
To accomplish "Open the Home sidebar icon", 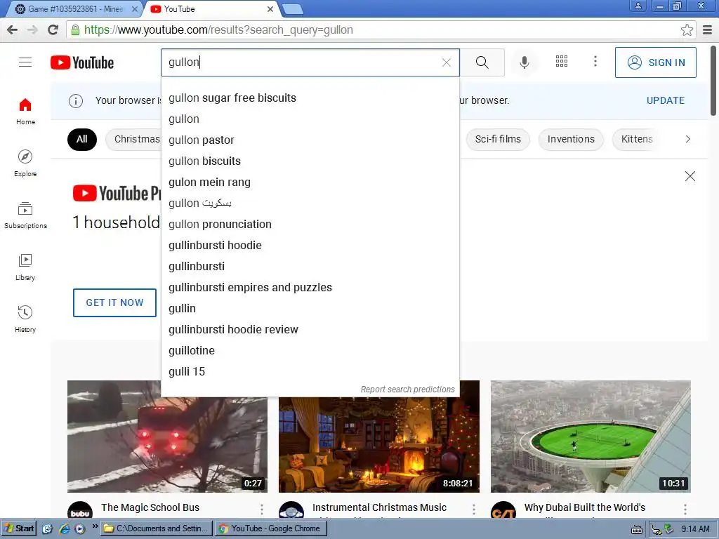I will click(25, 112).
